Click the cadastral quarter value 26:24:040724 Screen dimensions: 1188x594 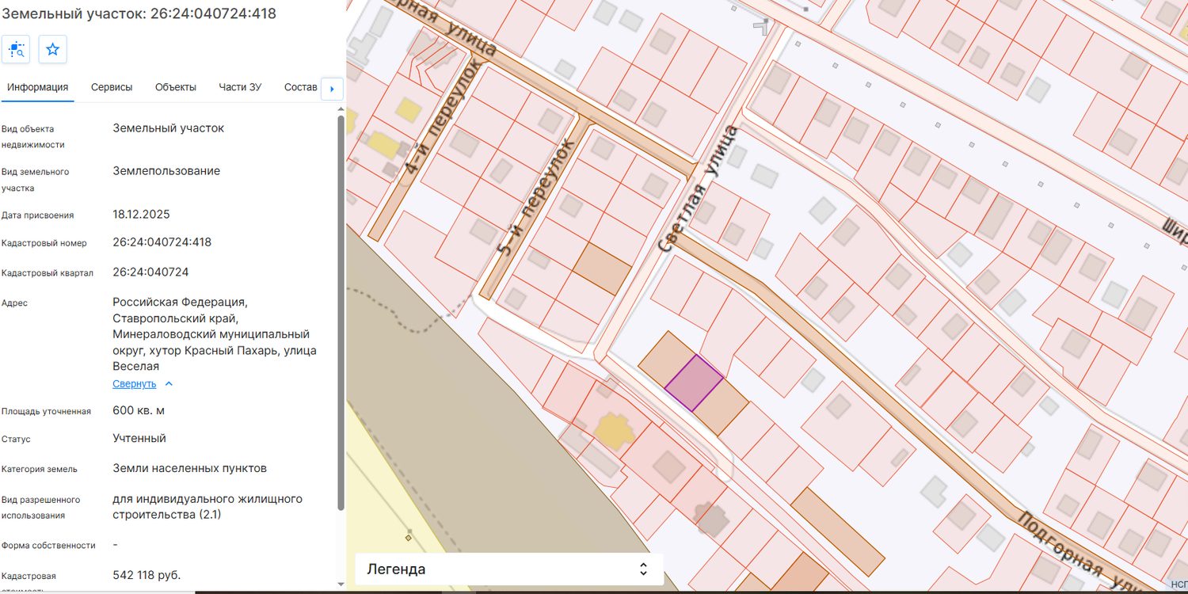click(x=150, y=272)
